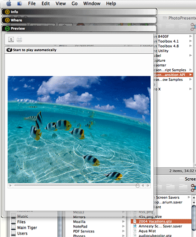Open the Window menu
196x237 pixels.
pos(92,4)
